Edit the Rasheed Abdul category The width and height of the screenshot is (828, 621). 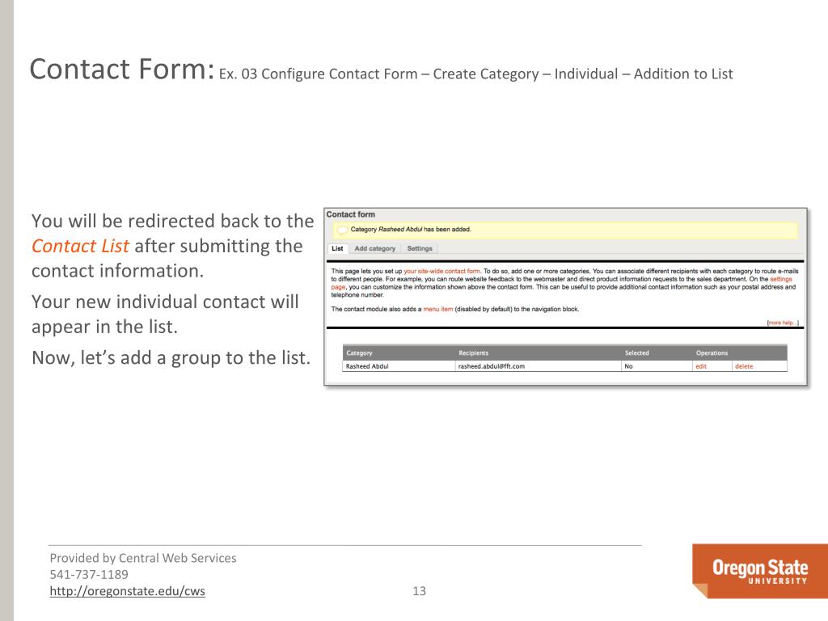tap(701, 366)
